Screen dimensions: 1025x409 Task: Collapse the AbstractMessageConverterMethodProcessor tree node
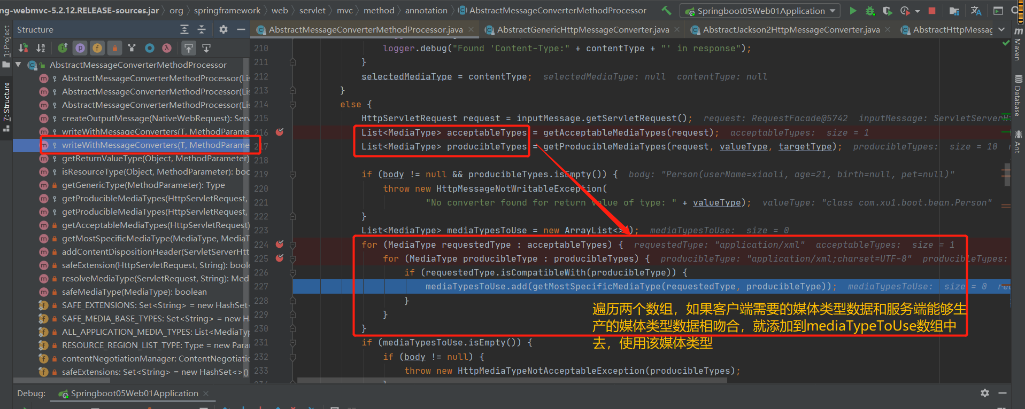click(x=18, y=65)
